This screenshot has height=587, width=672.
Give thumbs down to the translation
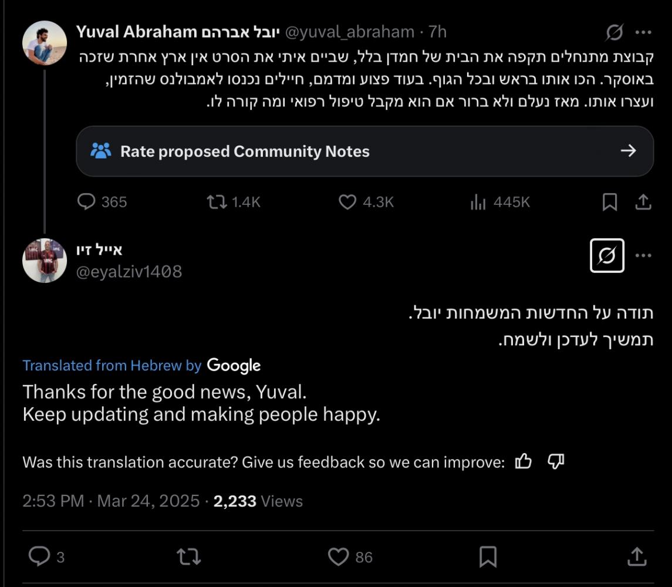[555, 462]
